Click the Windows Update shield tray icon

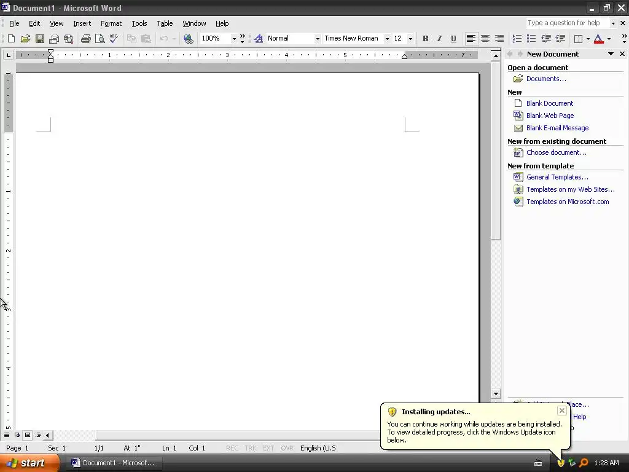click(561, 463)
